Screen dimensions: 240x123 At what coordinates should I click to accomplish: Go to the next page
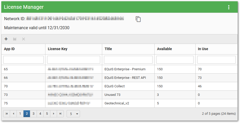(x=54, y=114)
